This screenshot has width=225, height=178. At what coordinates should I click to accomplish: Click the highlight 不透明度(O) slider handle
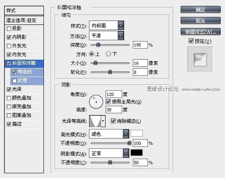click(130, 143)
